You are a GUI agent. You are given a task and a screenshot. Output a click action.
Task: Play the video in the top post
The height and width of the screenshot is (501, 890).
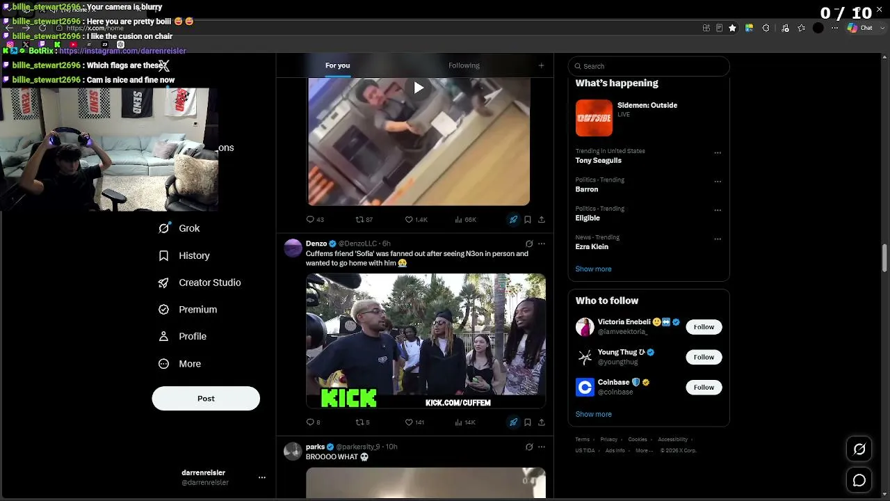[x=419, y=88]
